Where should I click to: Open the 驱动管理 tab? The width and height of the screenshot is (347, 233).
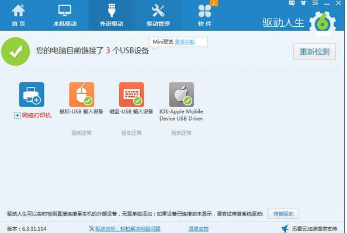click(x=158, y=16)
